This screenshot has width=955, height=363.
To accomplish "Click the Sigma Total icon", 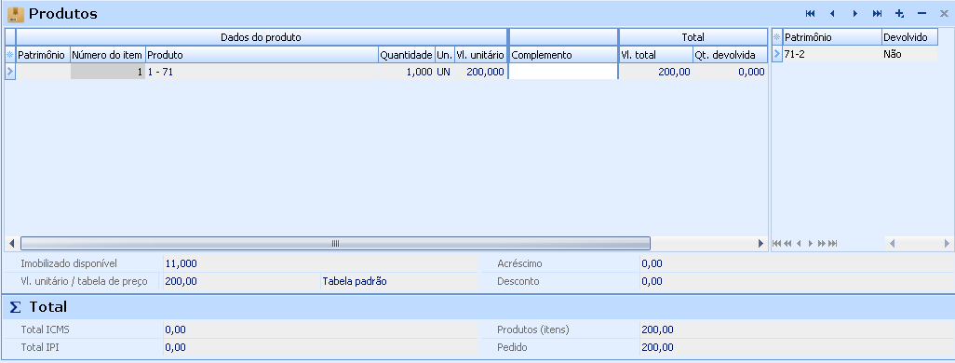I will 15,307.
